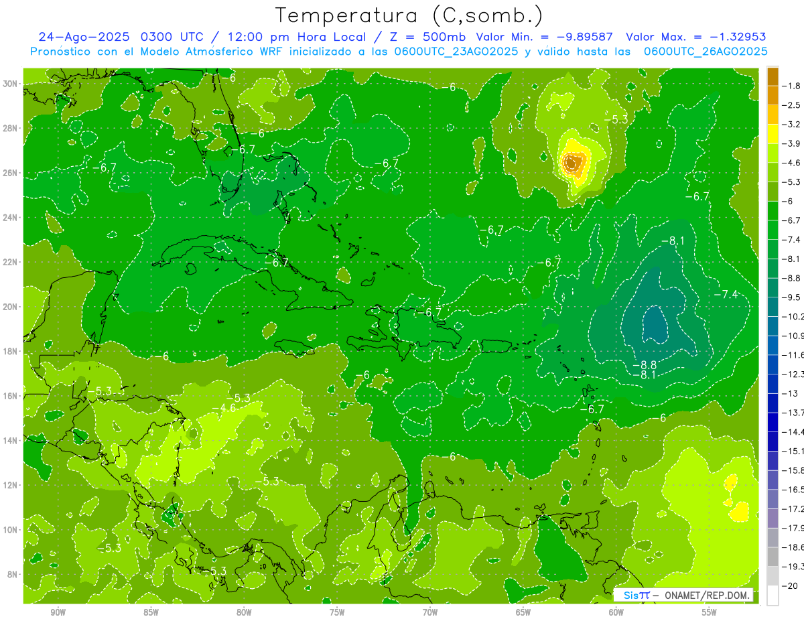Viewport: 804px width, 621px height.
Task: Click the "ONAMET/REP.DOM." credit label
Action: [706, 595]
